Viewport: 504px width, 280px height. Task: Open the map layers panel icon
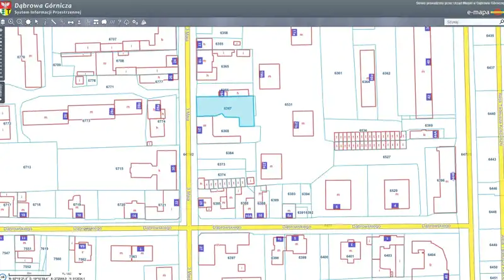tap(3, 22)
